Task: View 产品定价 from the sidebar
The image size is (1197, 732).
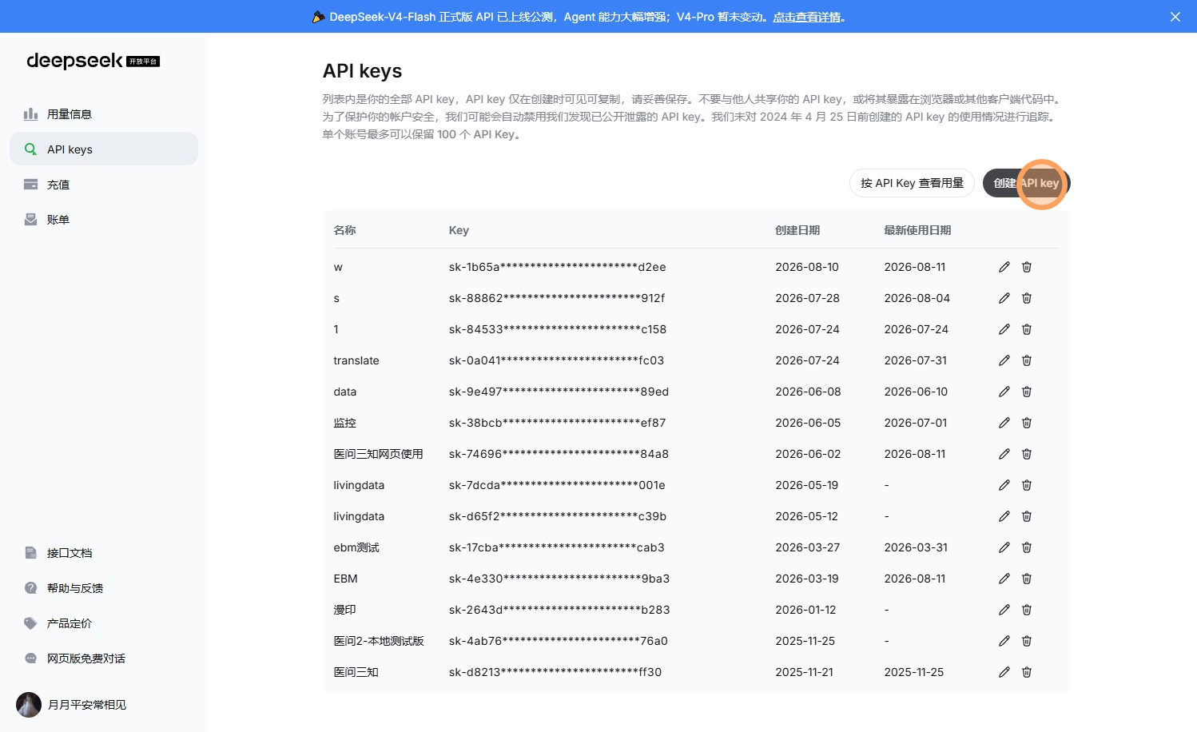Action: (x=104, y=623)
